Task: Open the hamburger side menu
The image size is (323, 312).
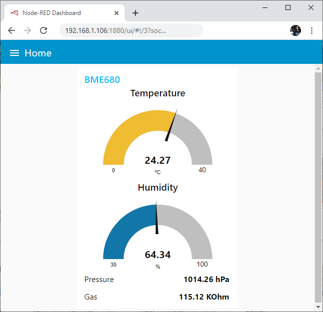Action: [x=14, y=53]
